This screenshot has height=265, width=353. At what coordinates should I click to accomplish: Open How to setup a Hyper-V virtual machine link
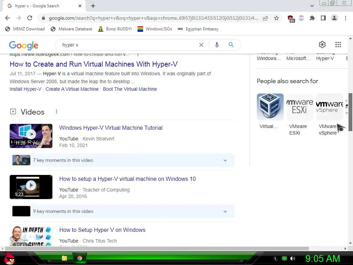[128, 179]
